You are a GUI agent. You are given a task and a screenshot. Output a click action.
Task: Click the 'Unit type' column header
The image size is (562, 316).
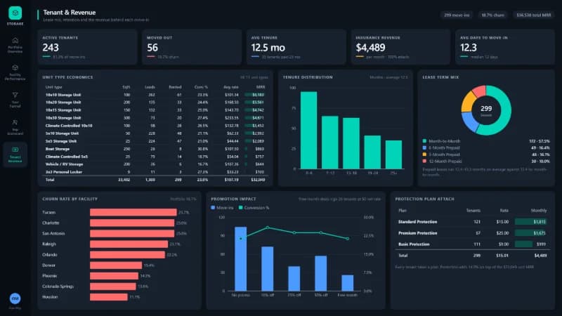[54, 87]
